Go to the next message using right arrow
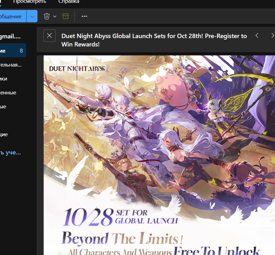The image size is (275, 255). (x=272, y=36)
